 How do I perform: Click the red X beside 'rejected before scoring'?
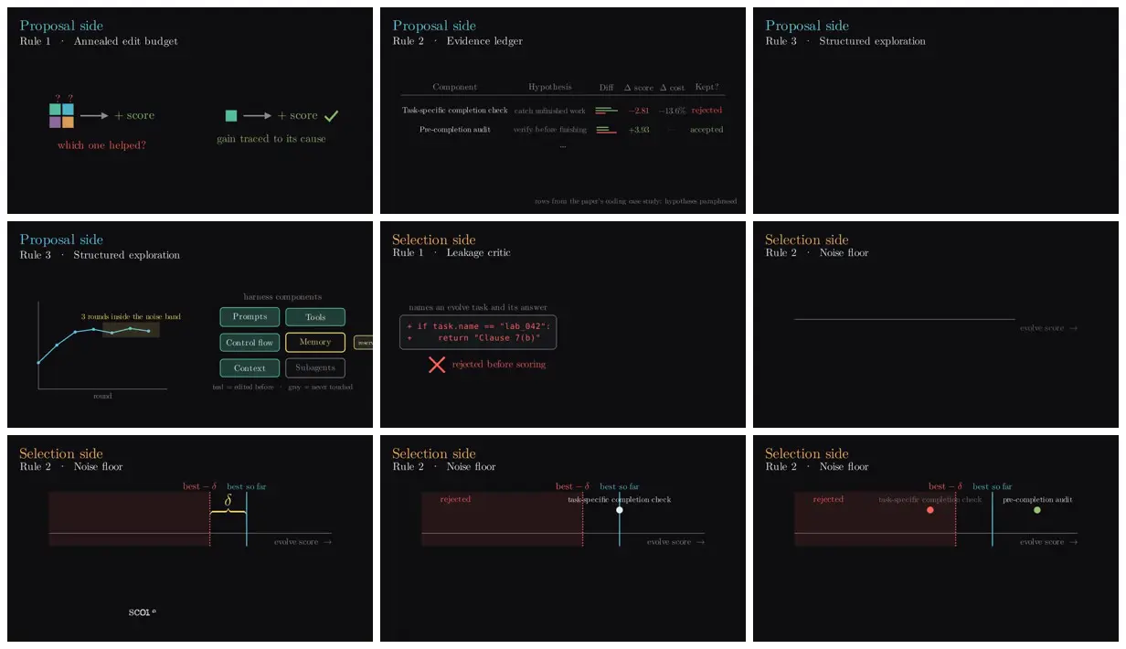pyautogui.click(x=437, y=365)
